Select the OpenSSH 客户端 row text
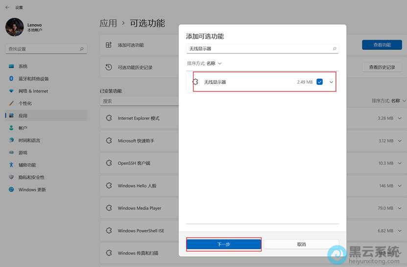 [x=134, y=163]
